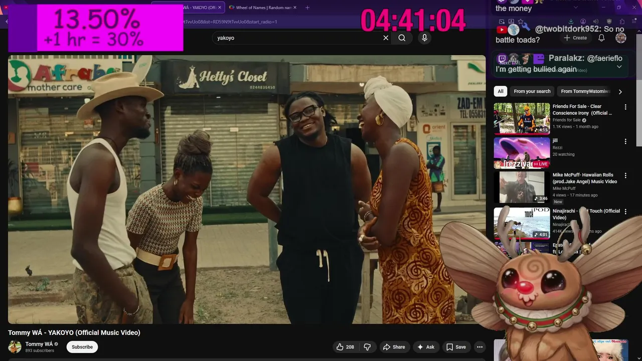Select the From your search chip

(x=532, y=91)
